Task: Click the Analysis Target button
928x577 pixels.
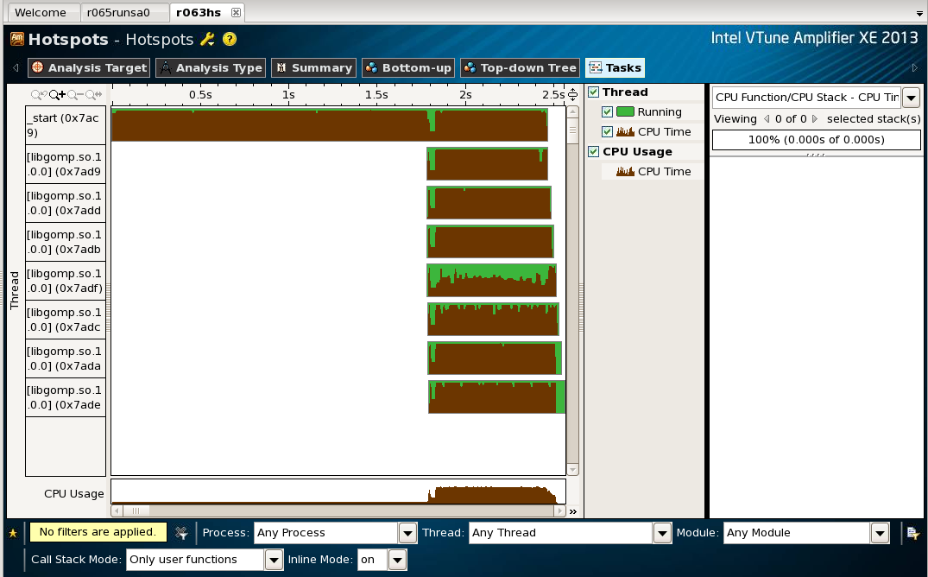Action: click(88, 67)
